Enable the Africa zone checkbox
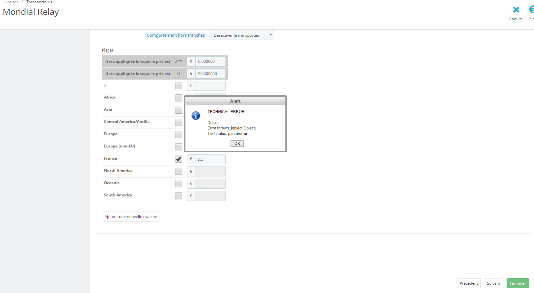 coord(179,98)
